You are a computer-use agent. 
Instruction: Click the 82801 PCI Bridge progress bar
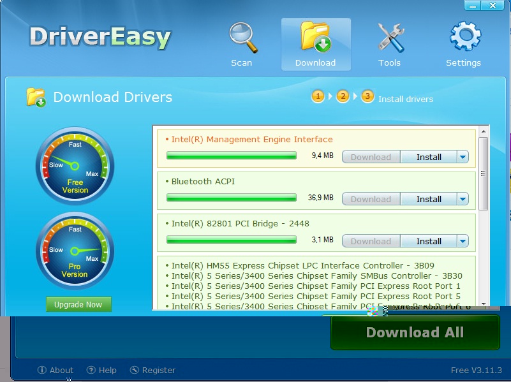(232, 240)
